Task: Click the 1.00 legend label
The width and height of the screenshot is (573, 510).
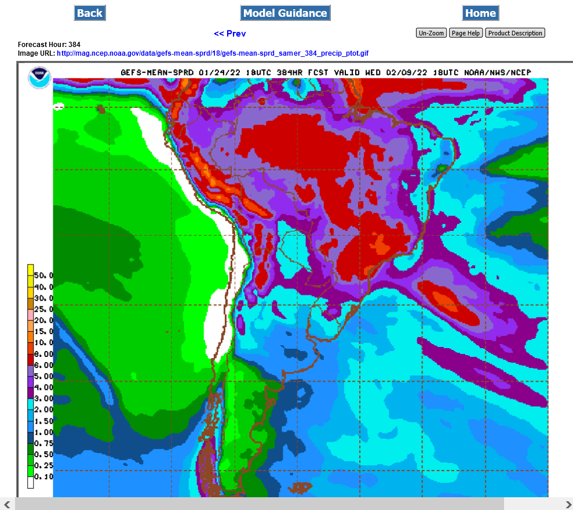Action: 43,432
